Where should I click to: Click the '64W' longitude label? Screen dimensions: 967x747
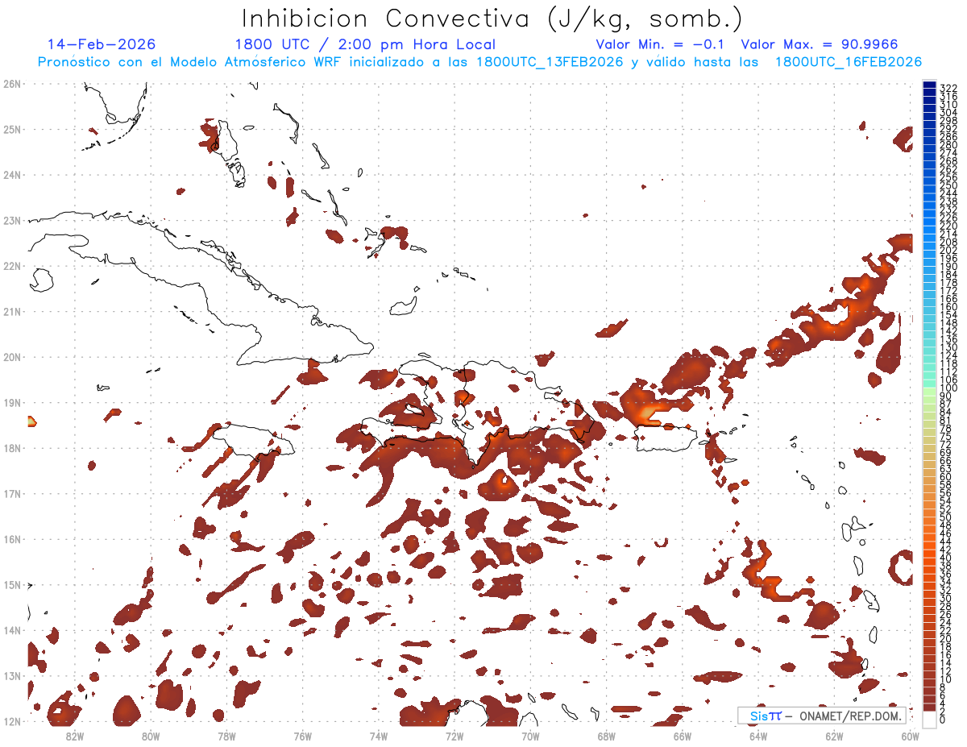[x=758, y=736]
